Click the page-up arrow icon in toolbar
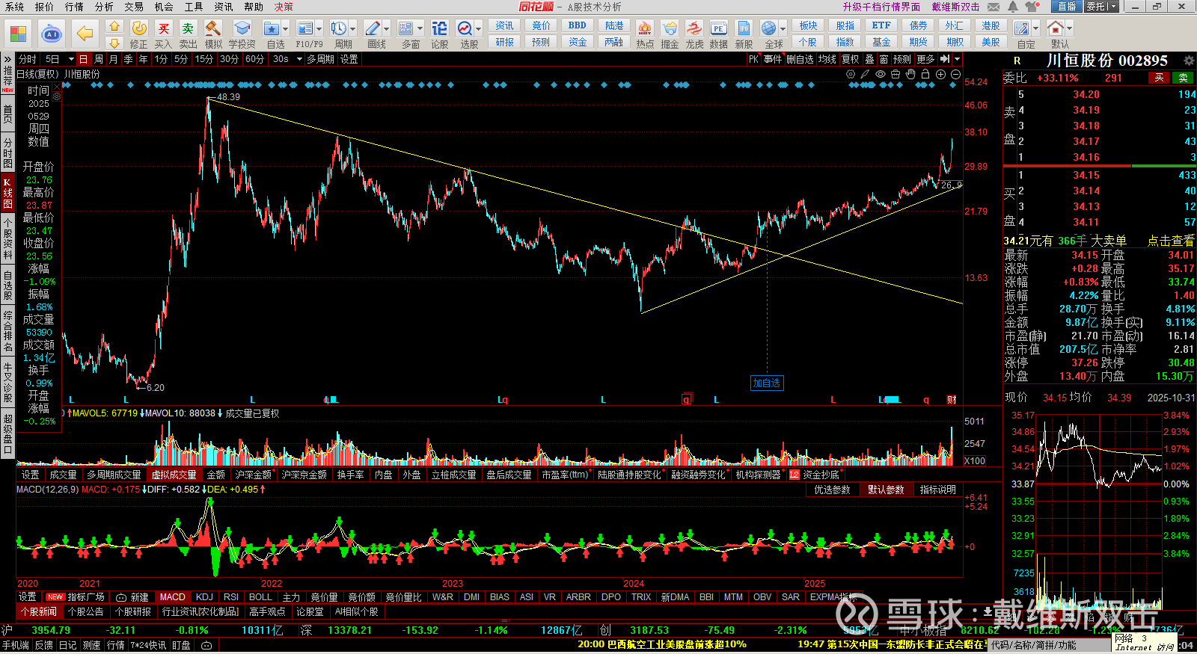The width and height of the screenshot is (1197, 654). [114, 26]
